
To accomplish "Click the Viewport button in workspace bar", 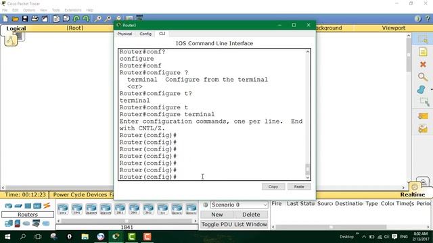I will pyautogui.click(x=393, y=28).
